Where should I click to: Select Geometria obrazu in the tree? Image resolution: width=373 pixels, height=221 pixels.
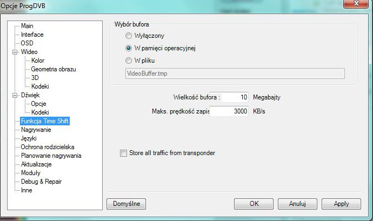point(54,69)
